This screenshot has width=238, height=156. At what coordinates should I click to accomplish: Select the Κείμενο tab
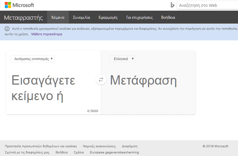(58, 17)
